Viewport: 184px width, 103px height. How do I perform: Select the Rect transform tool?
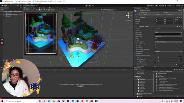[x=15, y=5]
